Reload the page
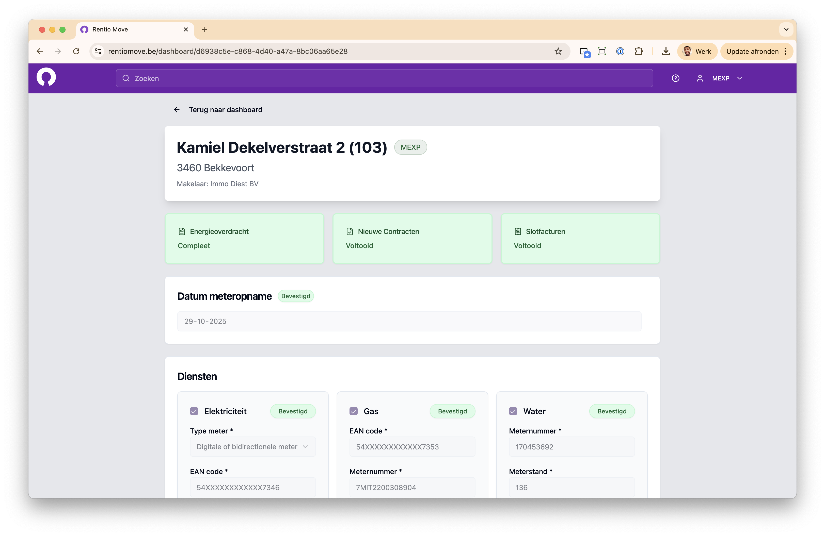Screen dimensions: 825x536 pos(76,51)
